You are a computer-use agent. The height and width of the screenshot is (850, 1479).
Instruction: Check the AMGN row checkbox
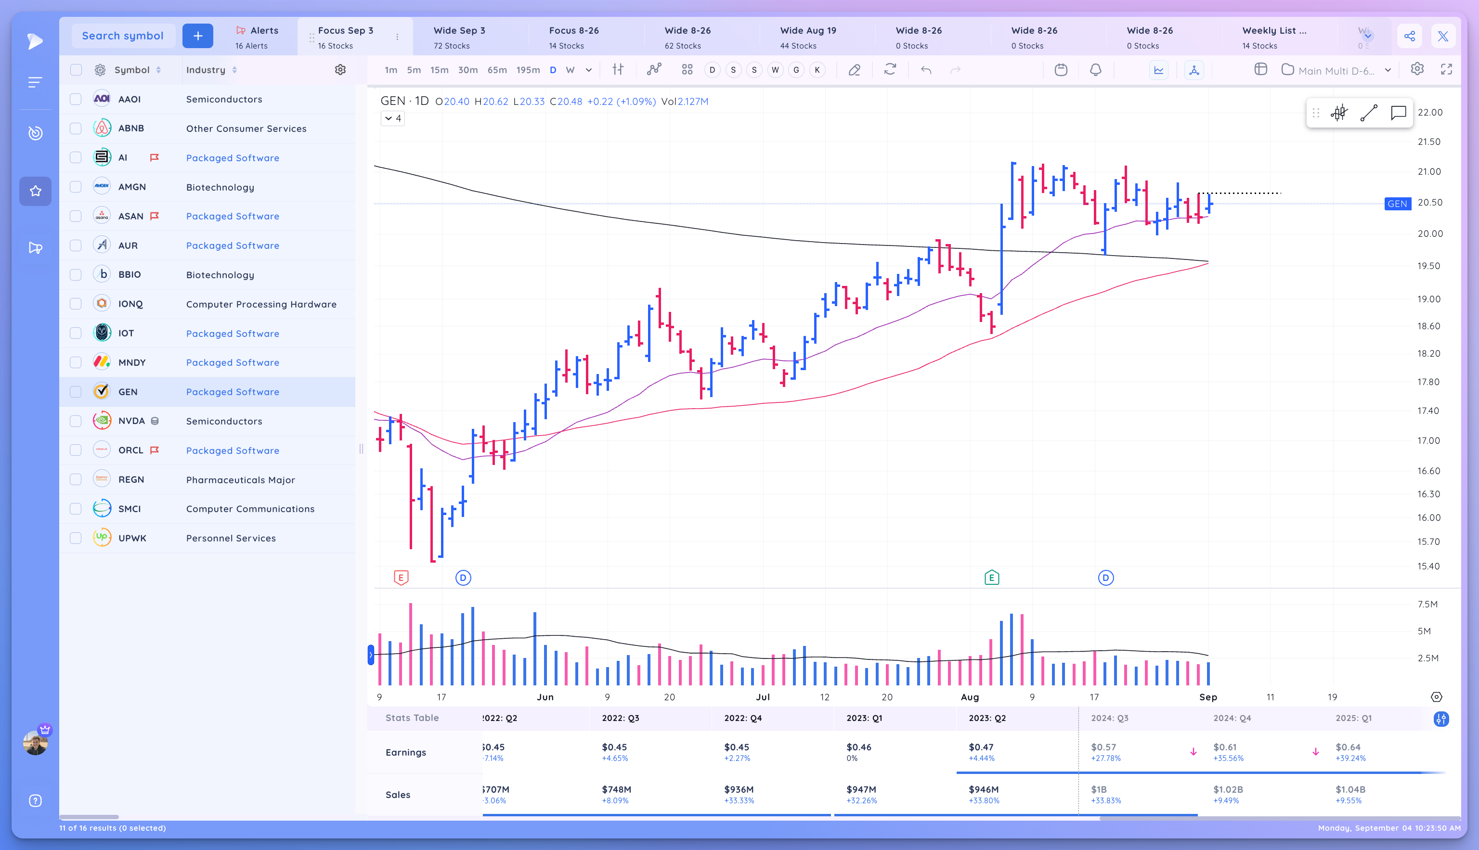75,187
